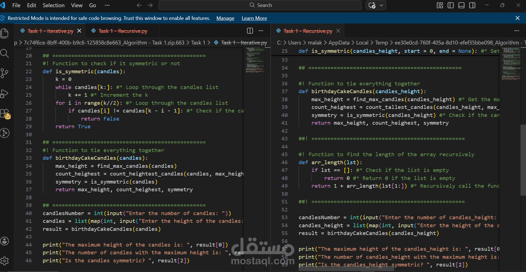Click the Learn More link in the banner
526x272 pixels.
click(254, 18)
